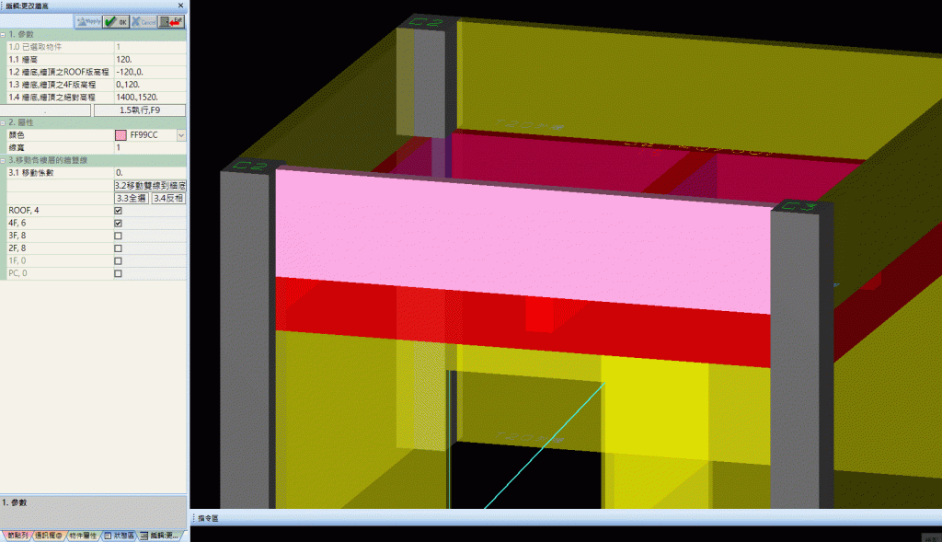Select the '顏色' property label
Viewport: 942px width, 542px height.
(x=17, y=135)
